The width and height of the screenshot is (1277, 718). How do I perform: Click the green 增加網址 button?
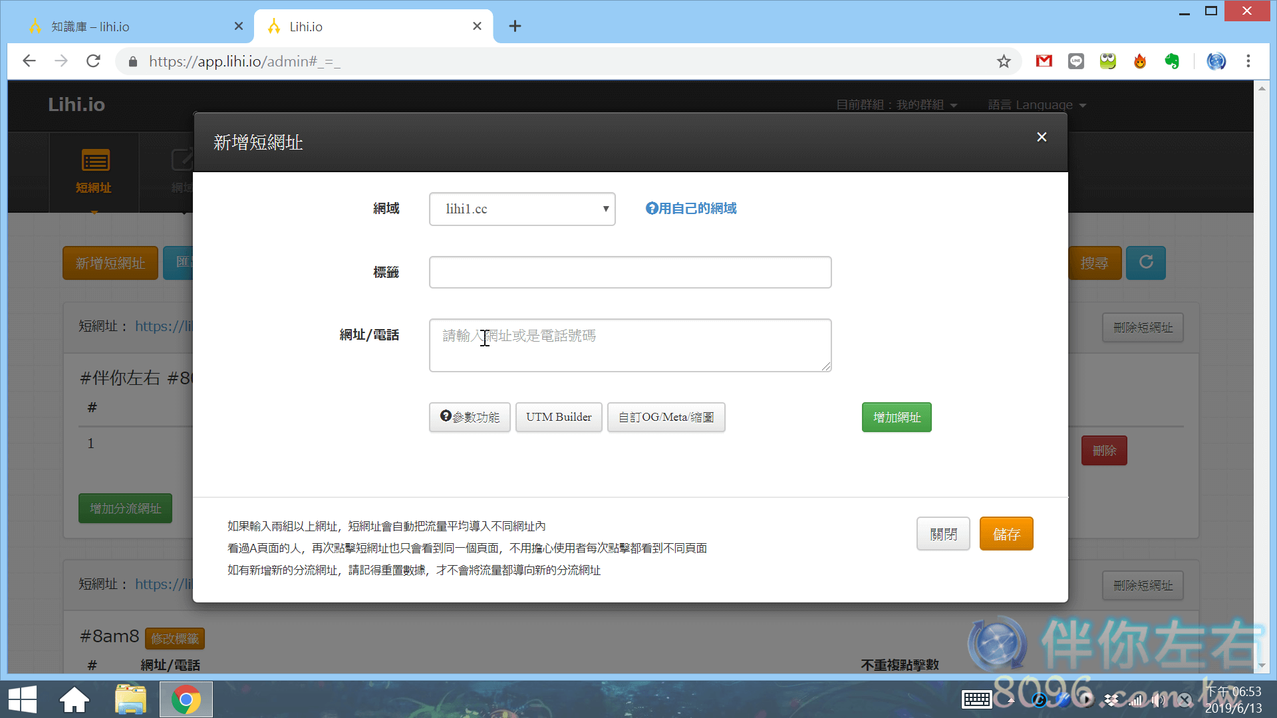pos(897,417)
